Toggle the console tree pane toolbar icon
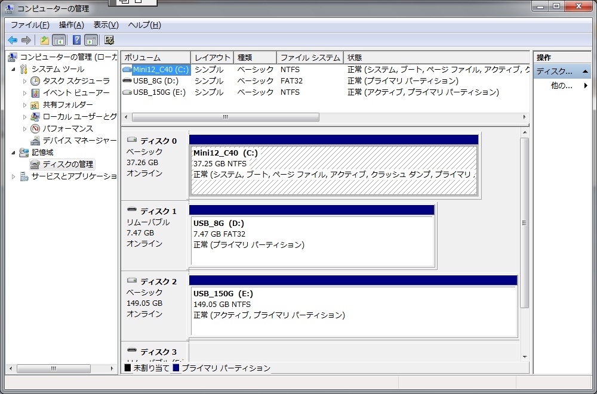The width and height of the screenshot is (597, 394). (x=59, y=40)
